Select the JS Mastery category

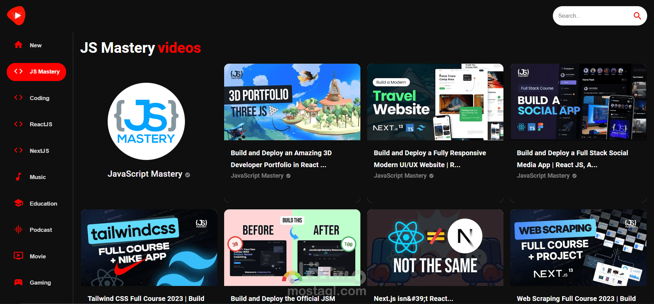point(36,72)
